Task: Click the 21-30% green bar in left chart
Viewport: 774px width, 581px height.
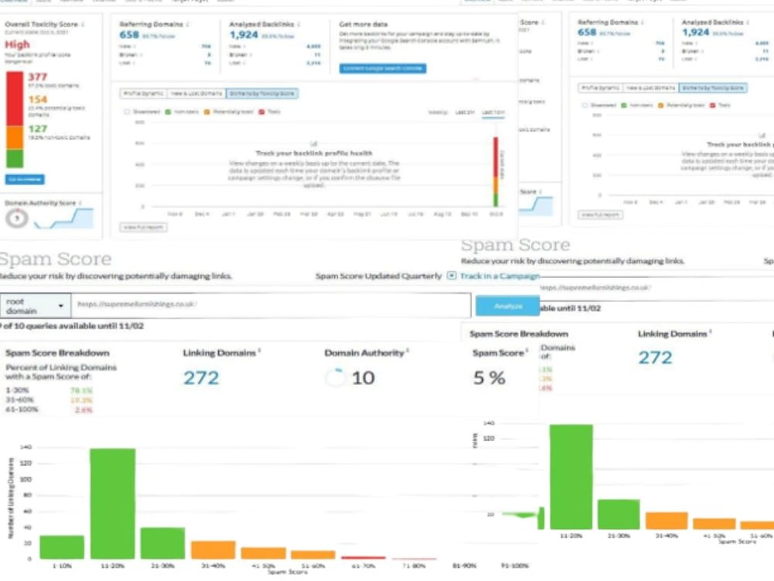Action: click(x=163, y=544)
